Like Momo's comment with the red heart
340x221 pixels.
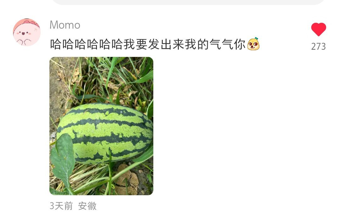click(x=319, y=29)
